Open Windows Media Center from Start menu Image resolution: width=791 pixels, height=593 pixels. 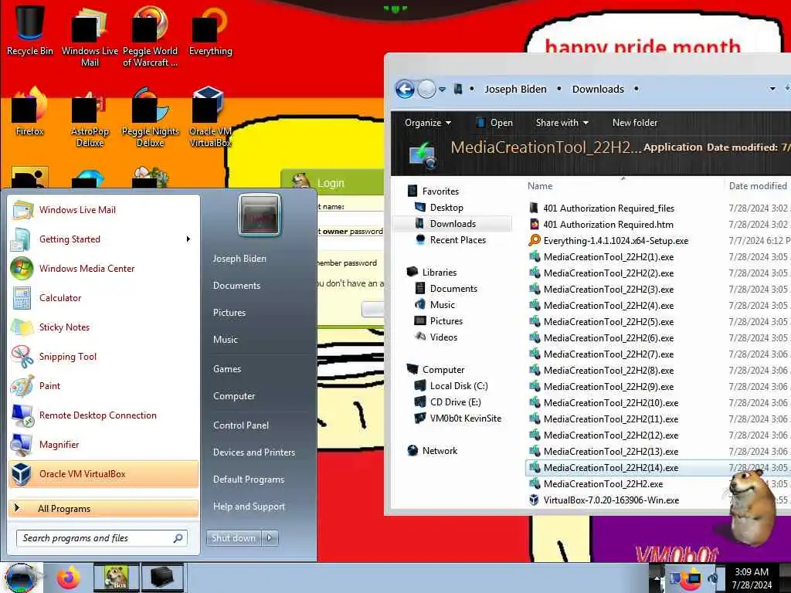104,269
